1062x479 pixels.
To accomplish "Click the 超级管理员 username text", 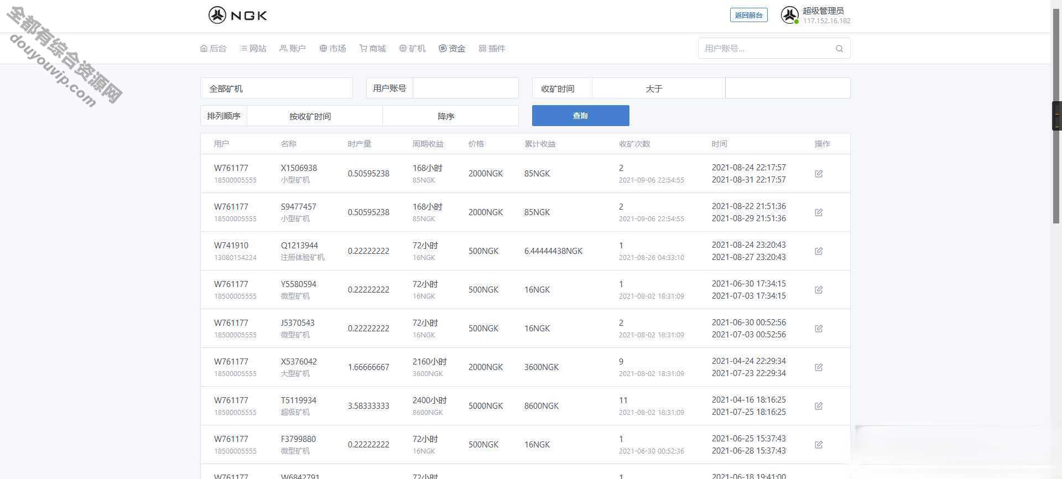I will [x=823, y=11].
